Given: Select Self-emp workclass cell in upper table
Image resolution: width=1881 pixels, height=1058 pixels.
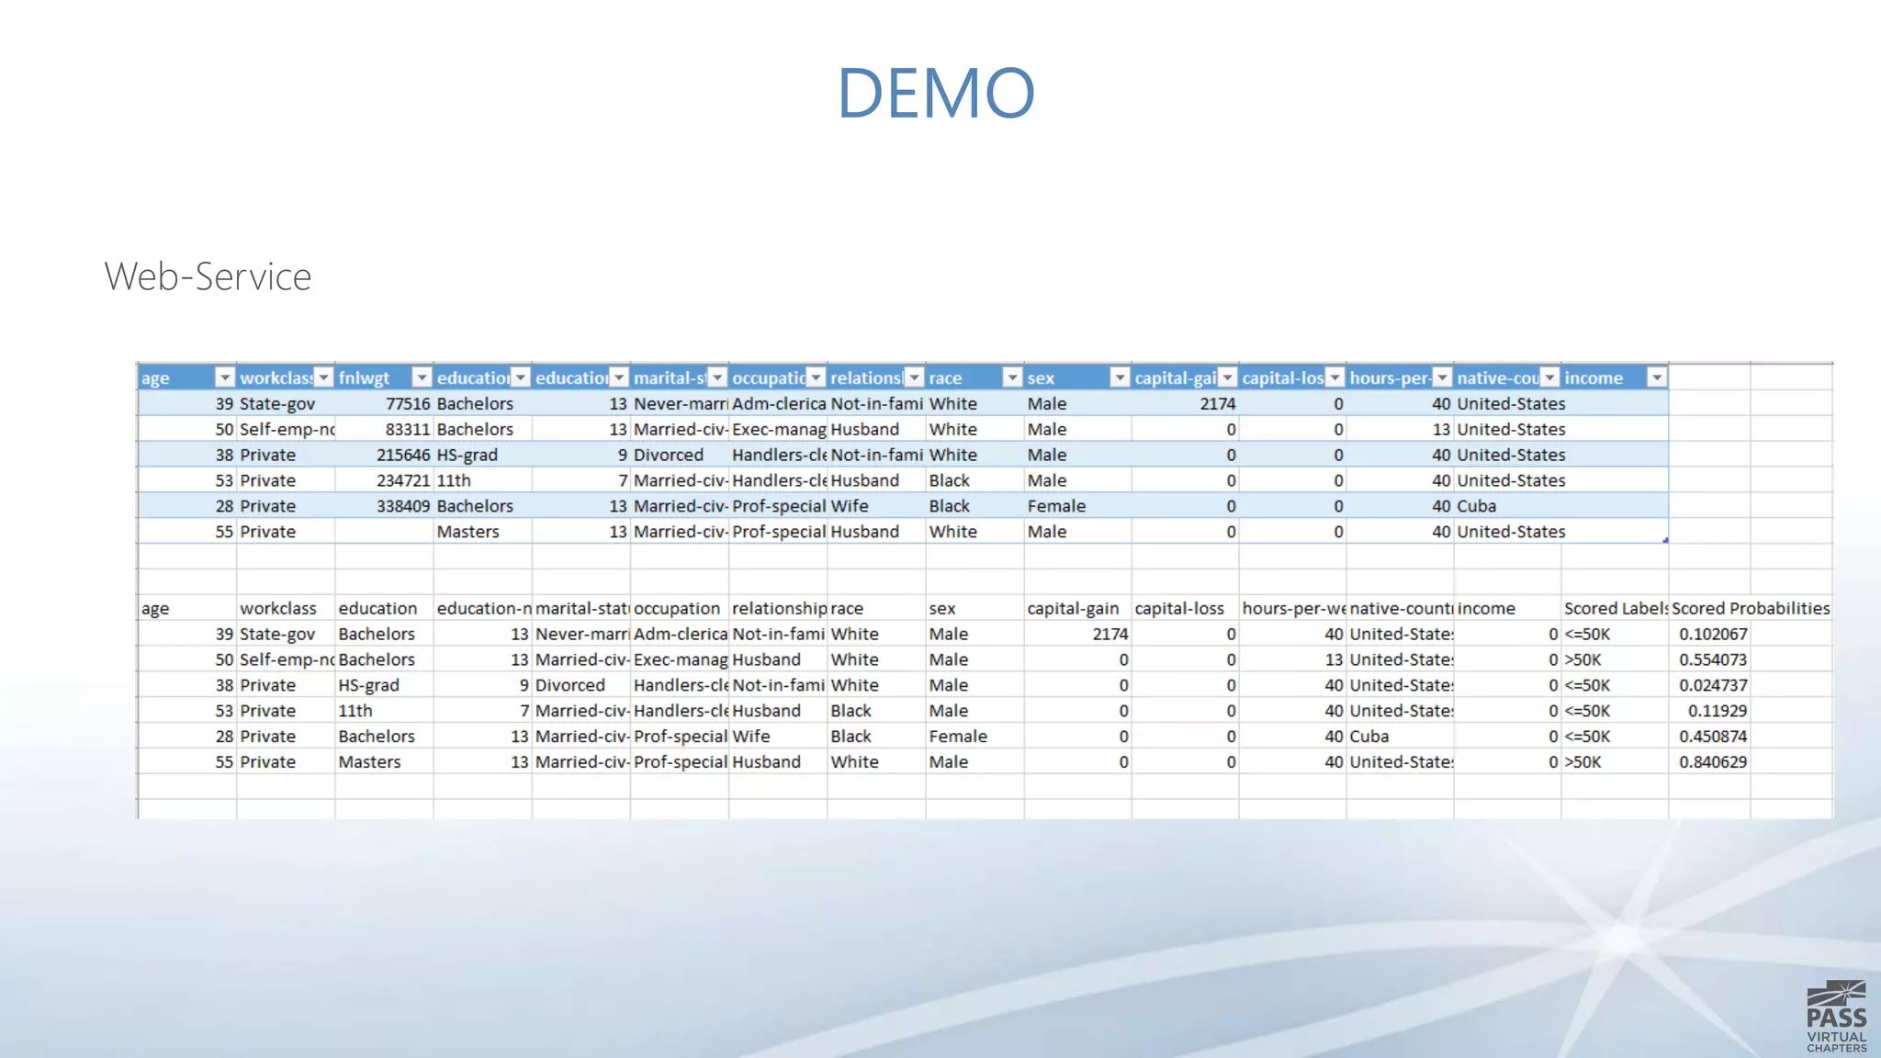Looking at the screenshot, I should click(x=286, y=429).
